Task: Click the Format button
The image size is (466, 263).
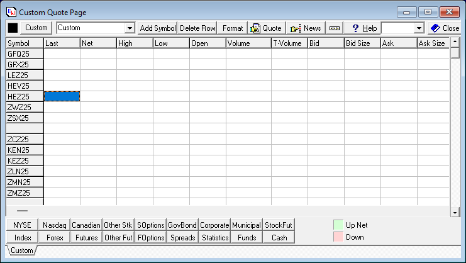Action: pyautogui.click(x=233, y=28)
